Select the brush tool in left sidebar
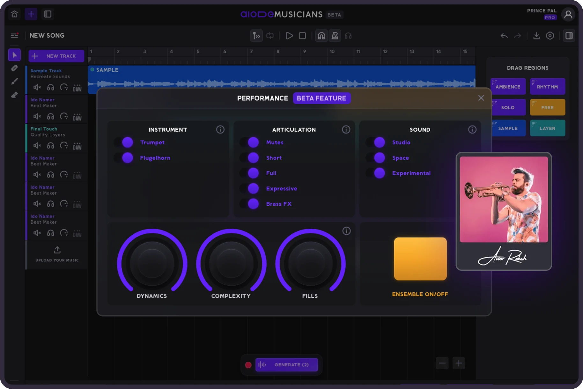The height and width of the screenshot is (389, 583). tap(14, 82)
